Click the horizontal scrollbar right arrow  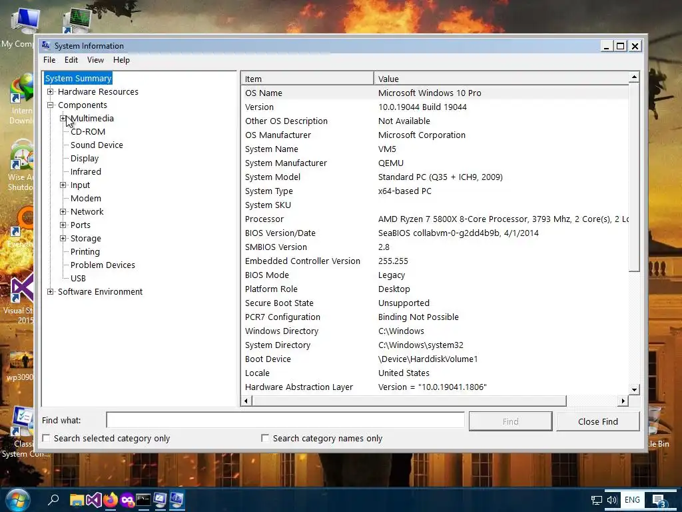tap(623, 401)
